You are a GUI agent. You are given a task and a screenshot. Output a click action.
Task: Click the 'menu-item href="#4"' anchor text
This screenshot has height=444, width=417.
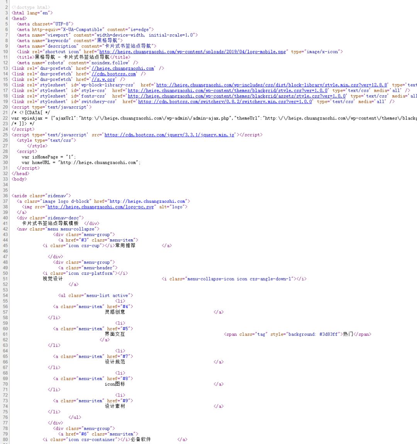coord(93,306)
